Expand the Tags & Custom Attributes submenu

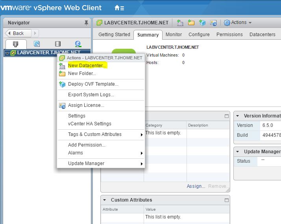tap(142, 135)
